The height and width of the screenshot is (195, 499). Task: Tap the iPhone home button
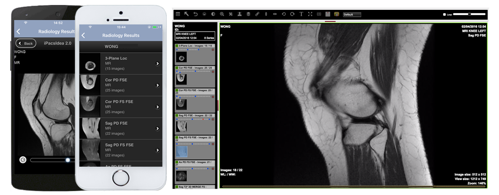pyautogui.click(x=121, y=178)
